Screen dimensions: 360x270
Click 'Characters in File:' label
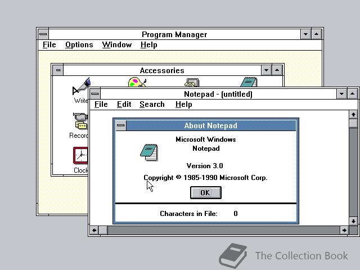[189, 214]
